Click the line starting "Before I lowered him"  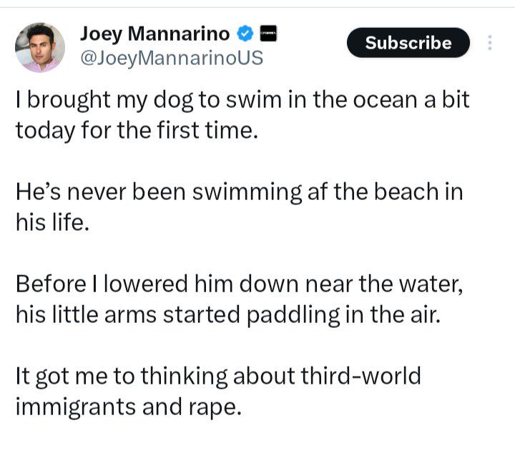[x=241, y=286]
